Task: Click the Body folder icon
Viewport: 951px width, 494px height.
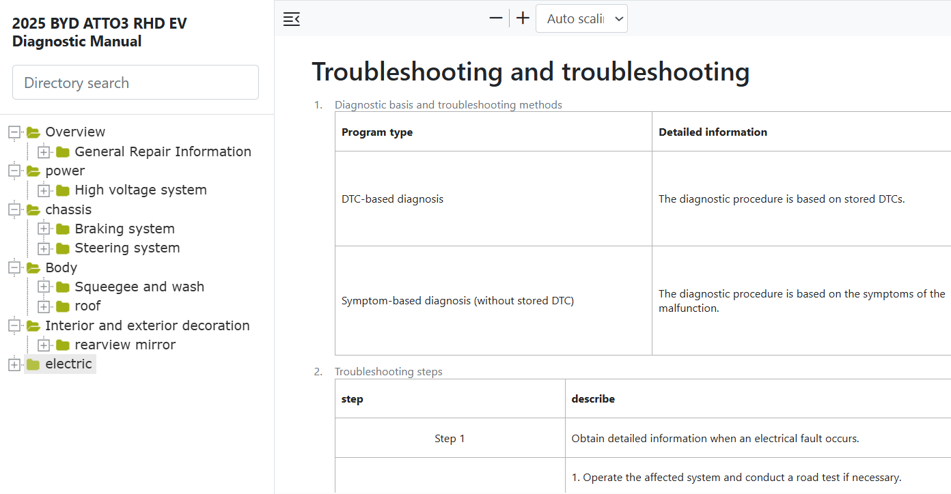Action: pos(33,267)
